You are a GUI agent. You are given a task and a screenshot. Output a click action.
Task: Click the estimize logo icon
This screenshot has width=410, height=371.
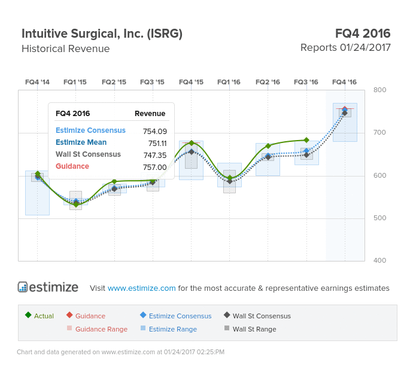[x=23, y=287]
